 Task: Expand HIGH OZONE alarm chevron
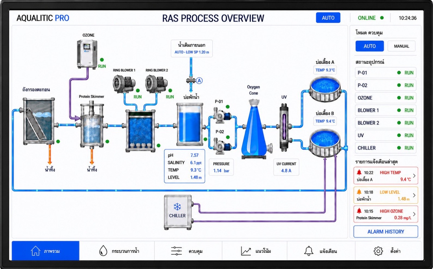414,214
